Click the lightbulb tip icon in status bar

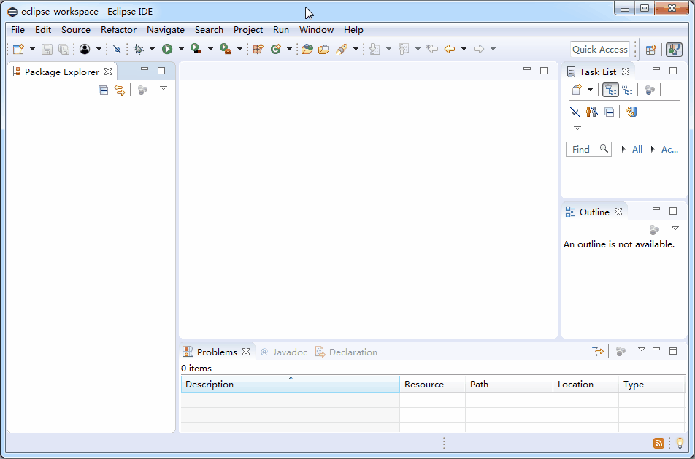pos(680,443)
